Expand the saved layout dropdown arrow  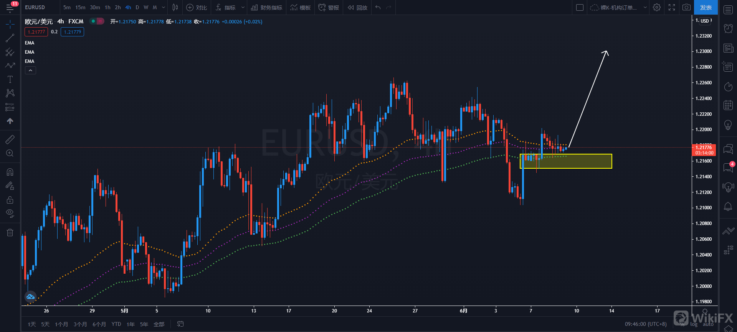coord(645,7)
